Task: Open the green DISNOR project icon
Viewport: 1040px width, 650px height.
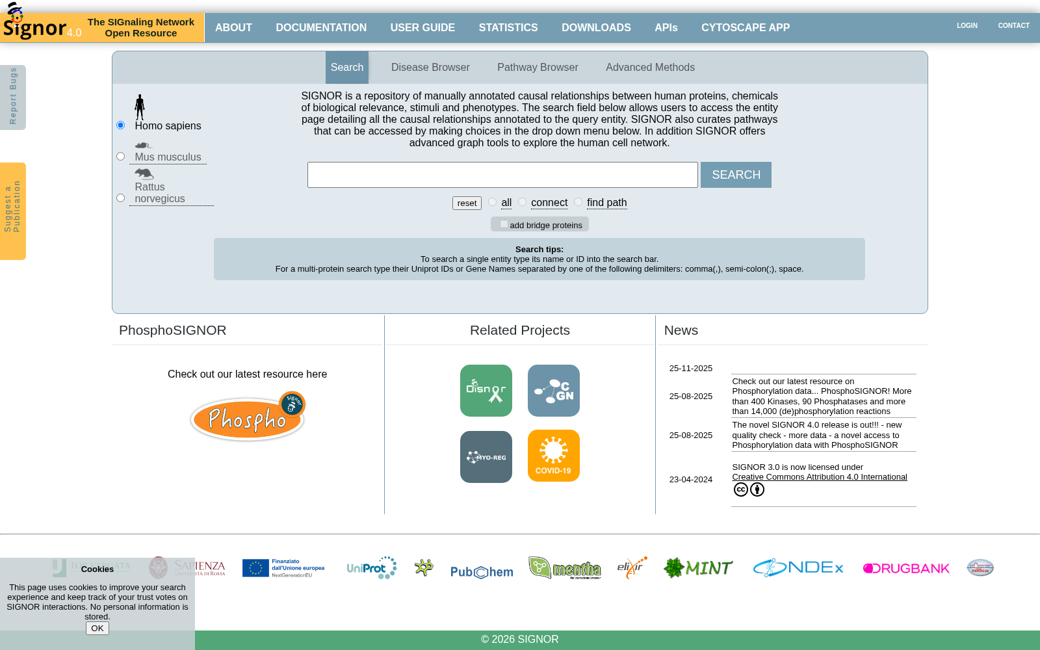Action: [x=486, y=391]
